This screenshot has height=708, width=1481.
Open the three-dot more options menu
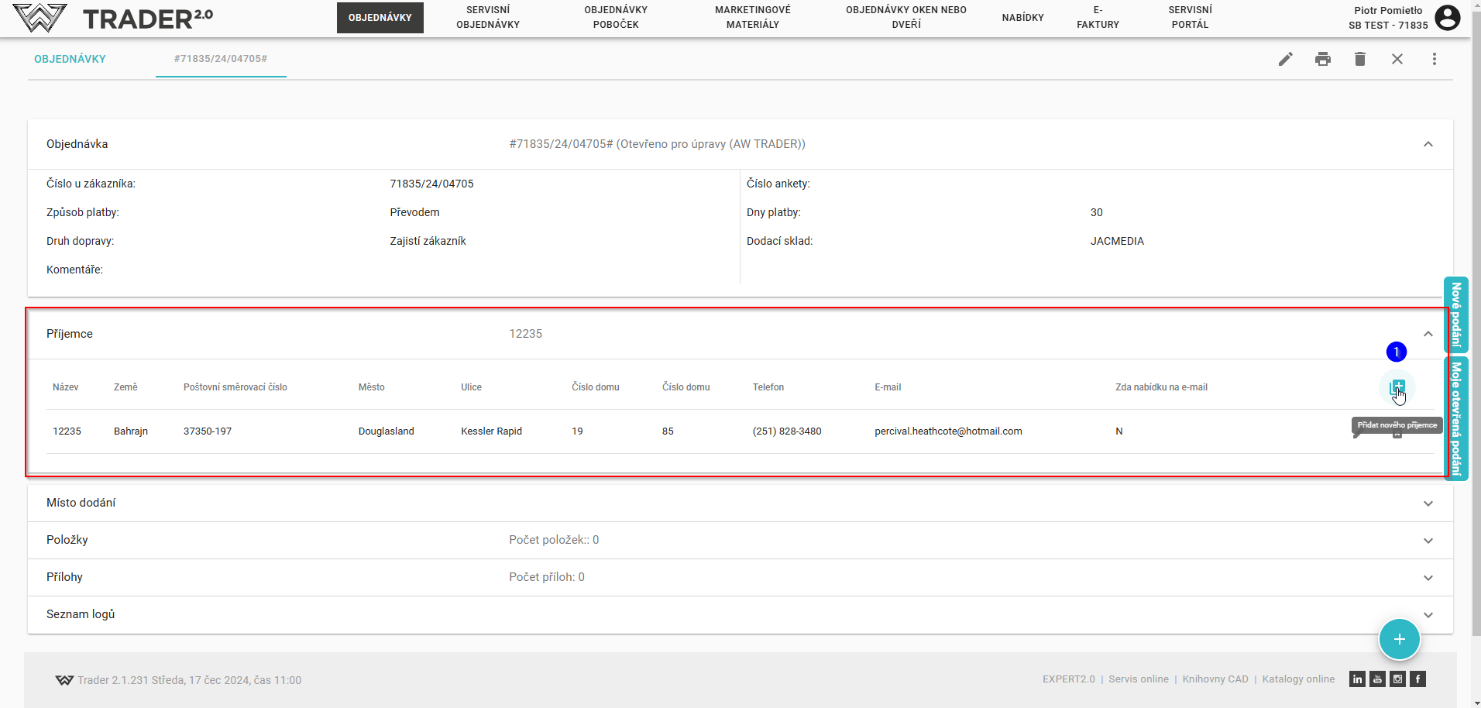coord(1434,59)
